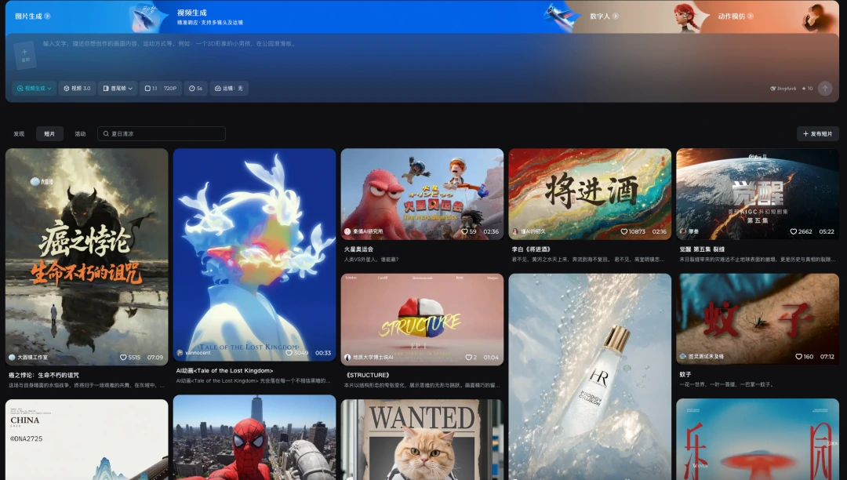This screenshot has height=480, width=847.
Task: Click the heart on 火星奥运会 video
Action: pyautogui.click(x=464, y=231)
